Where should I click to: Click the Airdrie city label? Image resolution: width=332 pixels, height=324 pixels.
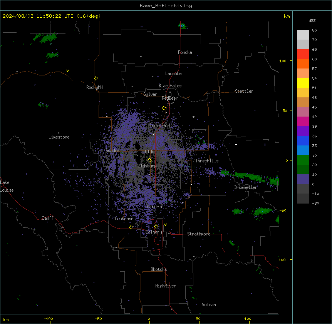(155, 207)
